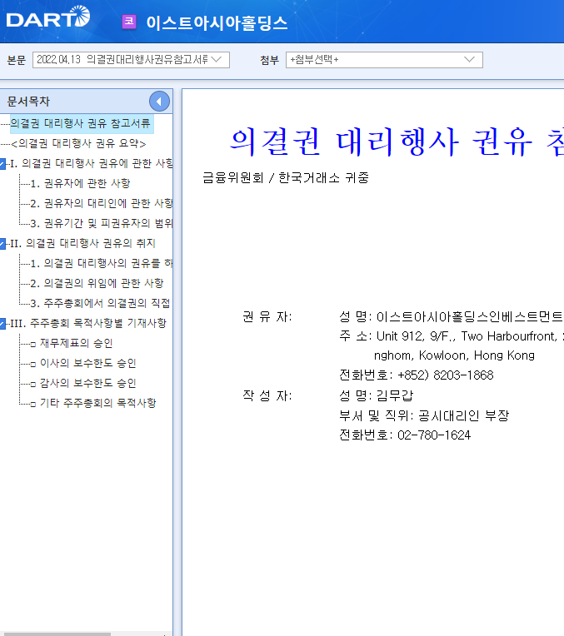This screenshot has height=636, width=564.
Task: Go to 2. 권유자의 대리인에 관한 사항
Action: [102, 203]
